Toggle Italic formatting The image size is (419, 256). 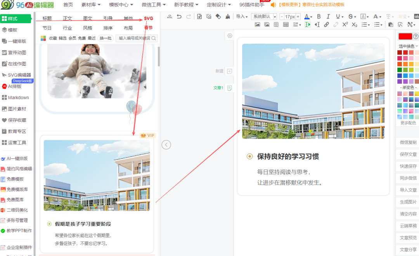(328, 16)
